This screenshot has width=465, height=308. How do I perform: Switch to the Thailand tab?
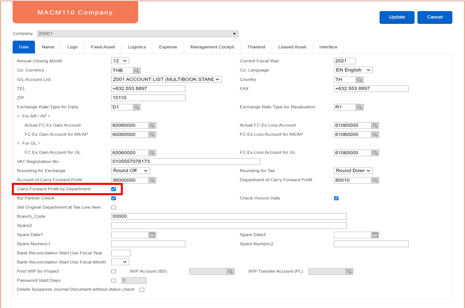pyautogui.click(x=256, y=47)
